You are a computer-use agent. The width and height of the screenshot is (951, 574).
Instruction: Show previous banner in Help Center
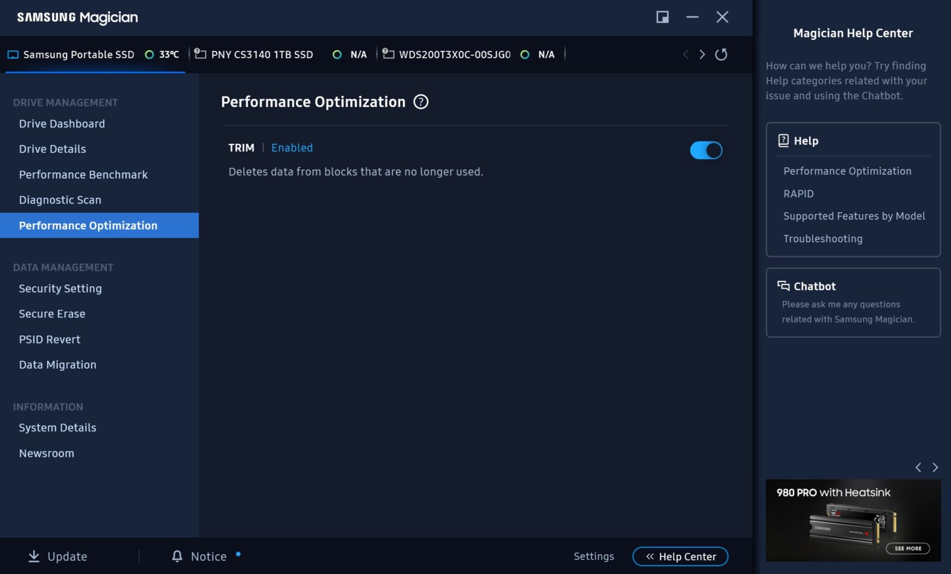(x=918, y=468)
